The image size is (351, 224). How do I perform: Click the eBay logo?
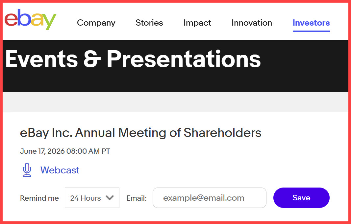tap(31, 19)
